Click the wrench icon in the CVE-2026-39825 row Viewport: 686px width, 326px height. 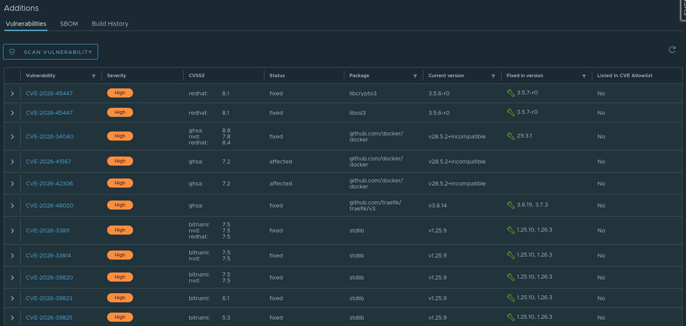[511, 317]
